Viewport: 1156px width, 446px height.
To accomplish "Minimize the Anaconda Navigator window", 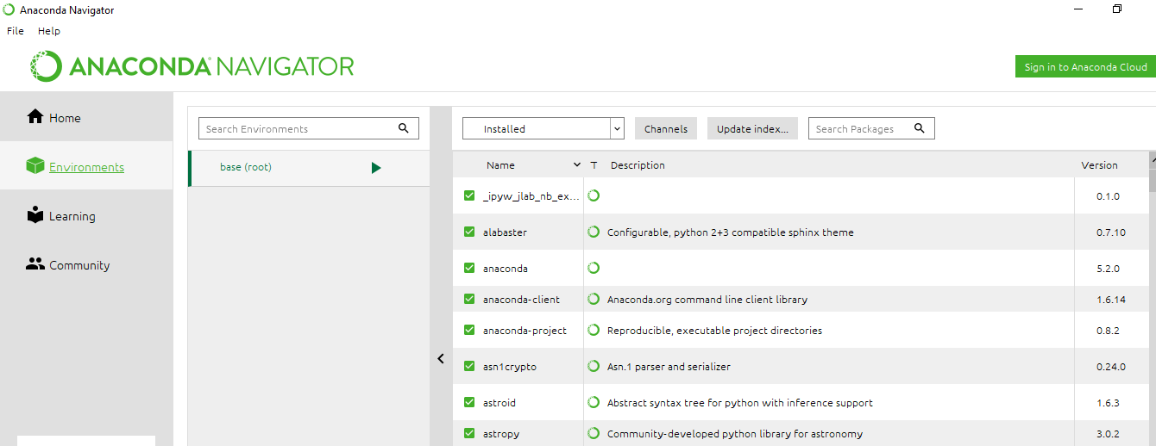I will coord(1078,9).
